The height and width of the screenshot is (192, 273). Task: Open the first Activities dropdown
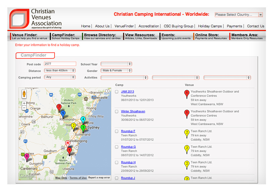[124, 78]
